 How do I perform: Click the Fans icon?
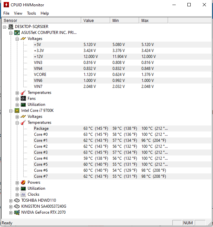point(23,99)
